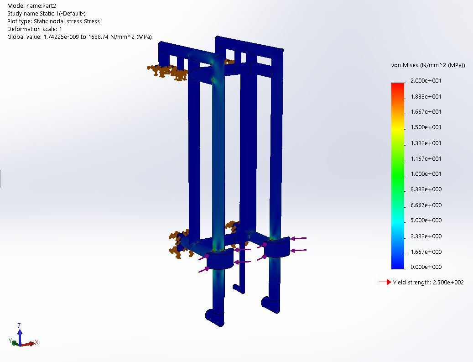Click the 'Study name:Static 1(-Default-)' text
This screenshot has width=473, height=362.
(x=47, y=14)
